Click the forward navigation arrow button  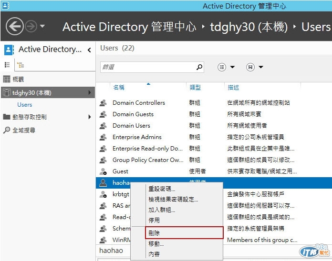tap(31, 26)
